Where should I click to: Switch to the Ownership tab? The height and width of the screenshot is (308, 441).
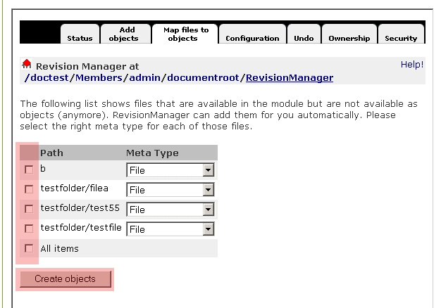coord(349,38)
